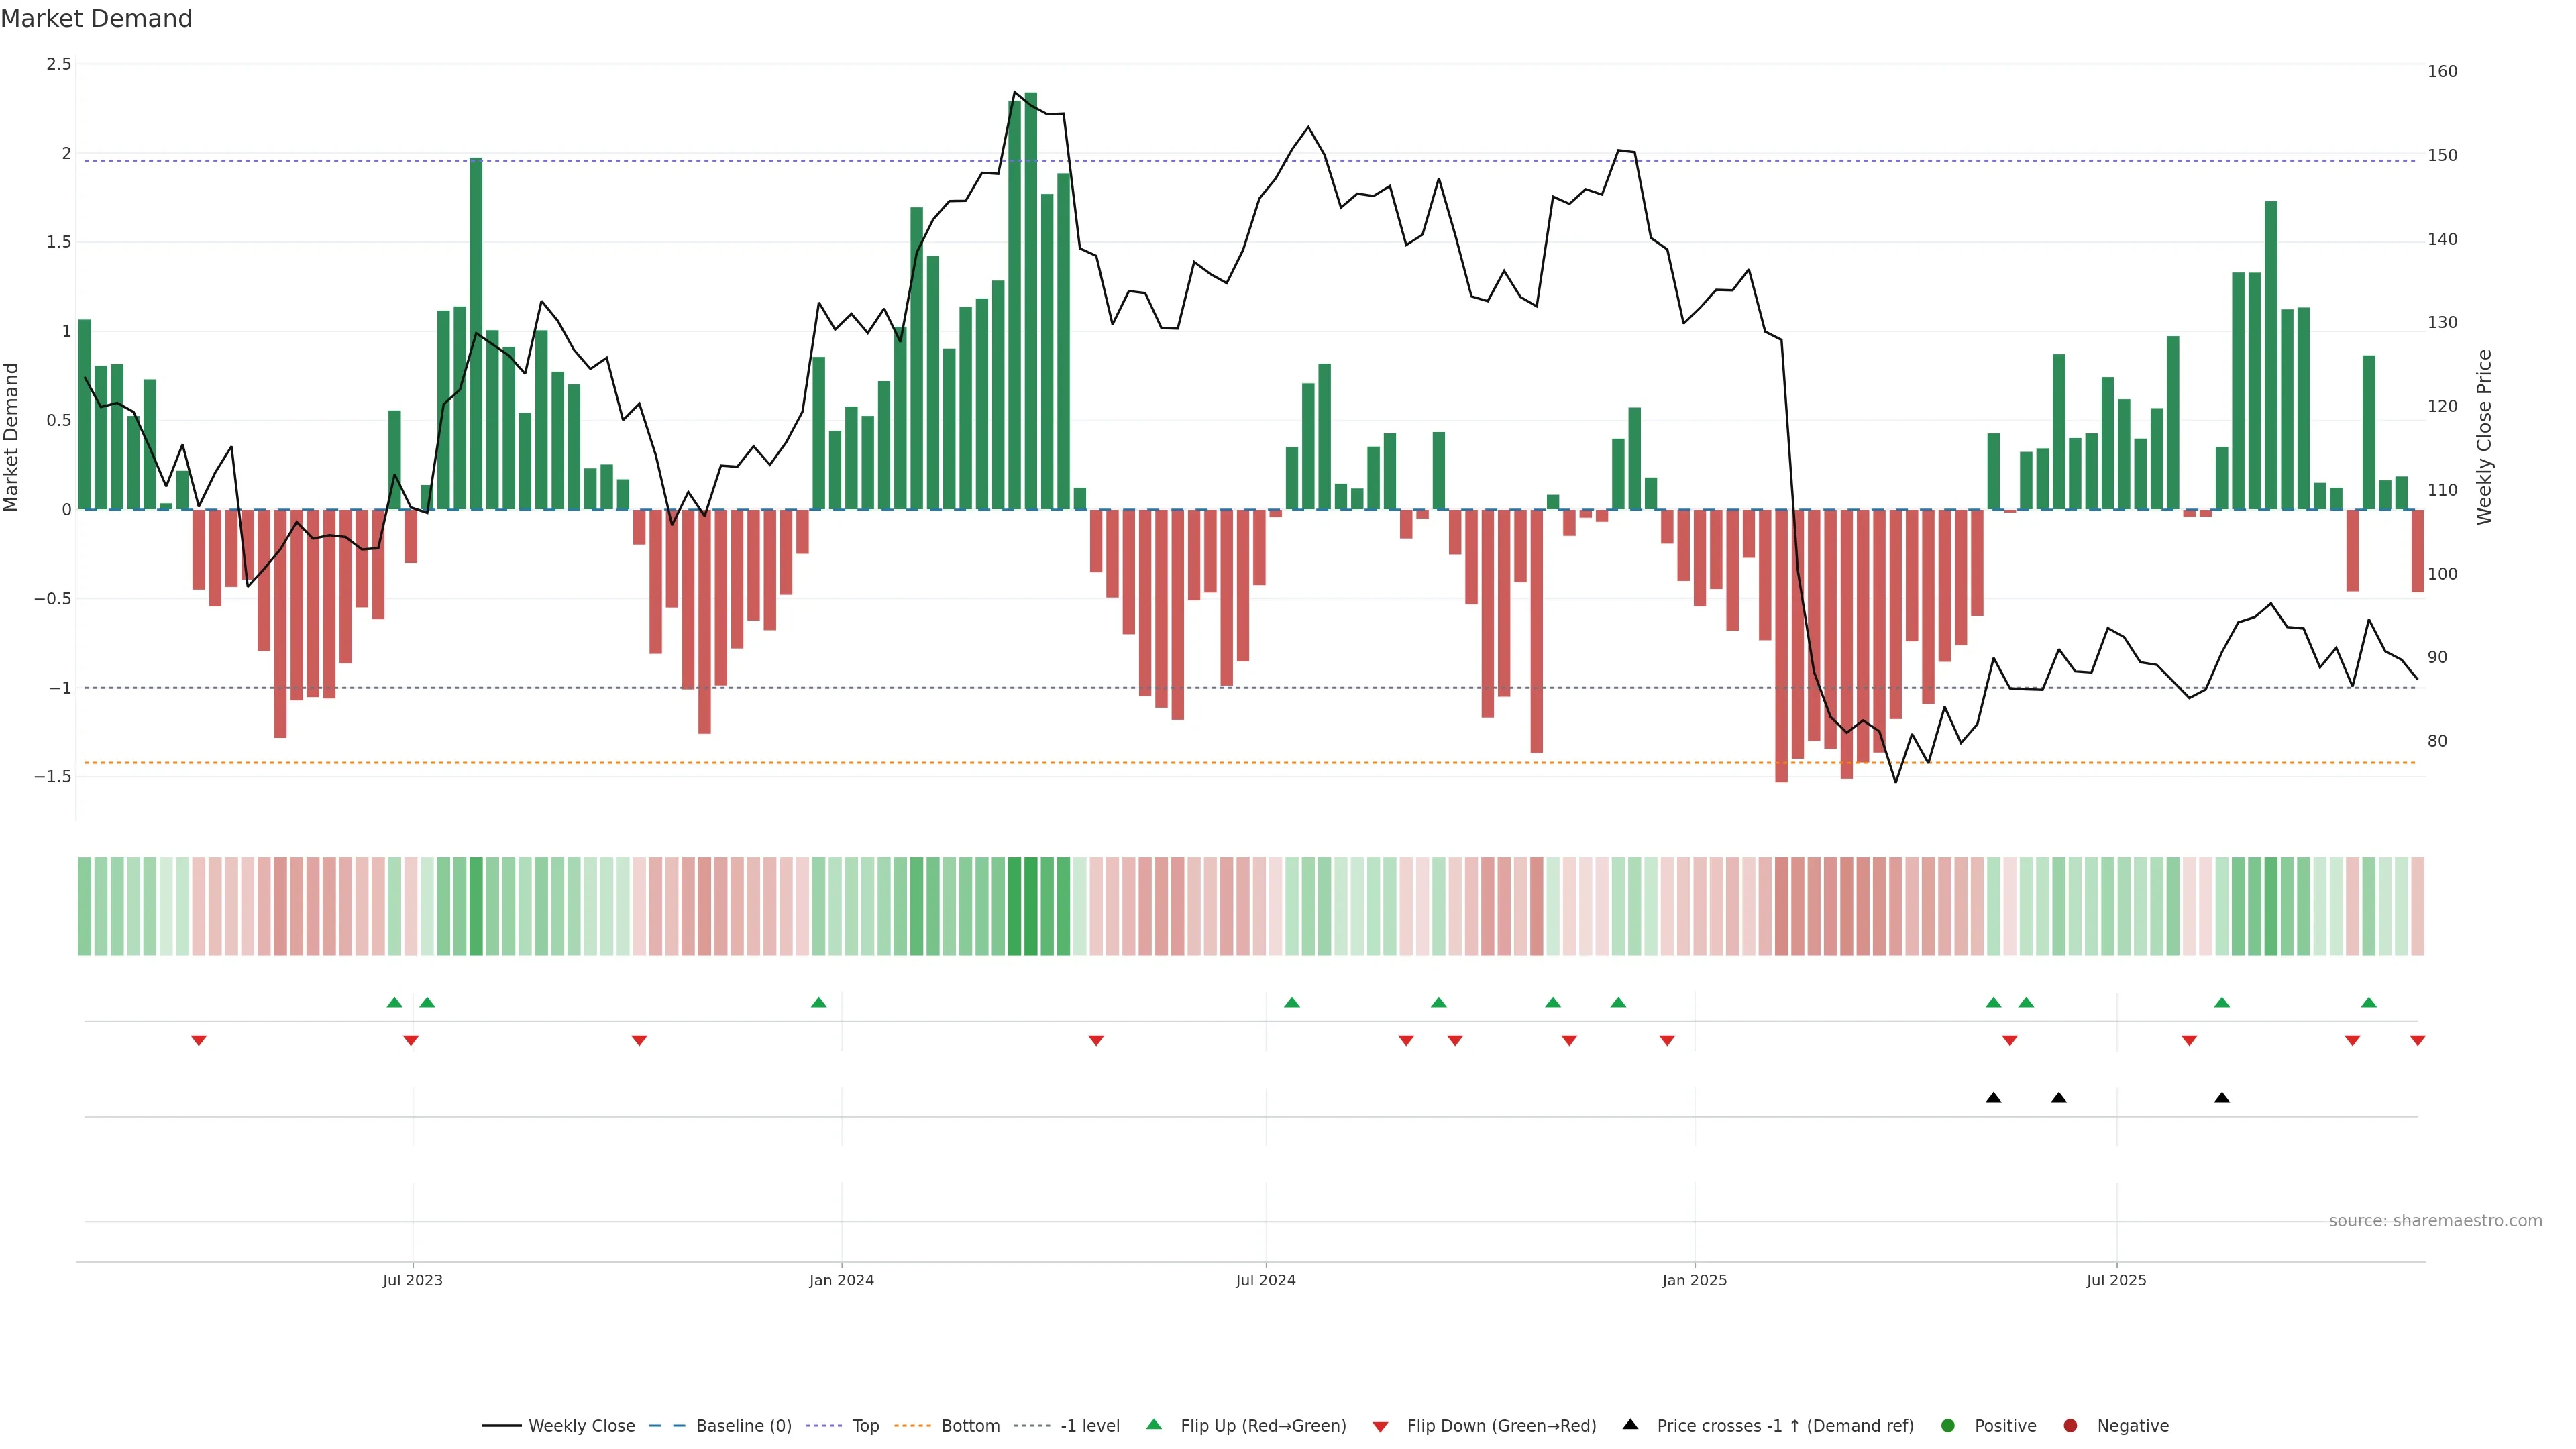Image resolution: width=2576 pixels, height=1449 pixels.
Task: Click the Weekly Close Price axis title
Action: click(2484, 437)
